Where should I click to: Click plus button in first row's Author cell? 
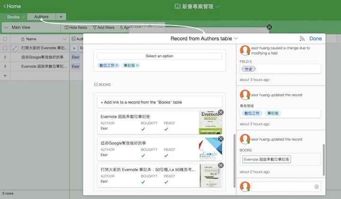[x=74, y=48]
